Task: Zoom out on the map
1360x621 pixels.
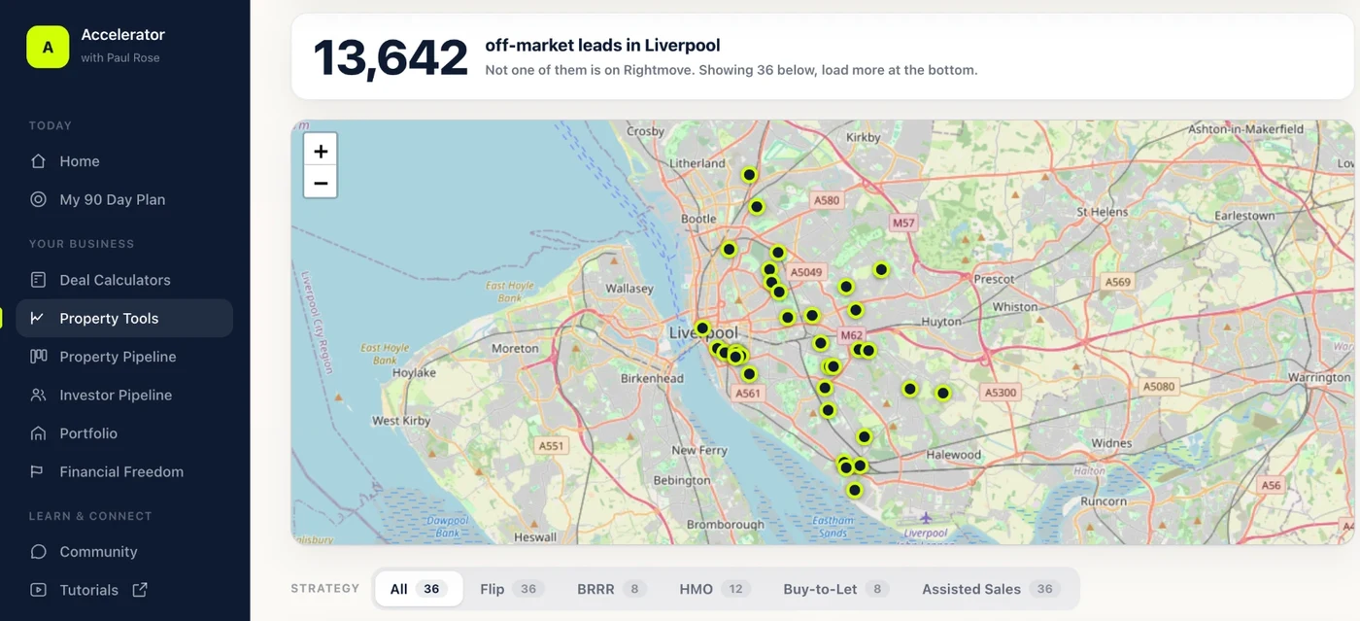Action: pyautogui.click(x=321, y=182)
